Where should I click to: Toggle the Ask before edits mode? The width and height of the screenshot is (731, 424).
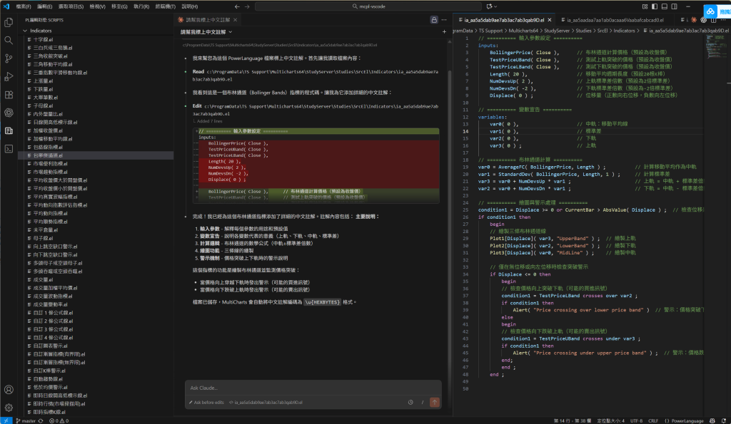(x=206, y=403)
